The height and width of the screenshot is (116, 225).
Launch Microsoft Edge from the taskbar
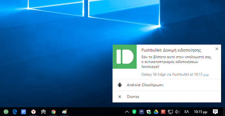click(x=15, y=112)
